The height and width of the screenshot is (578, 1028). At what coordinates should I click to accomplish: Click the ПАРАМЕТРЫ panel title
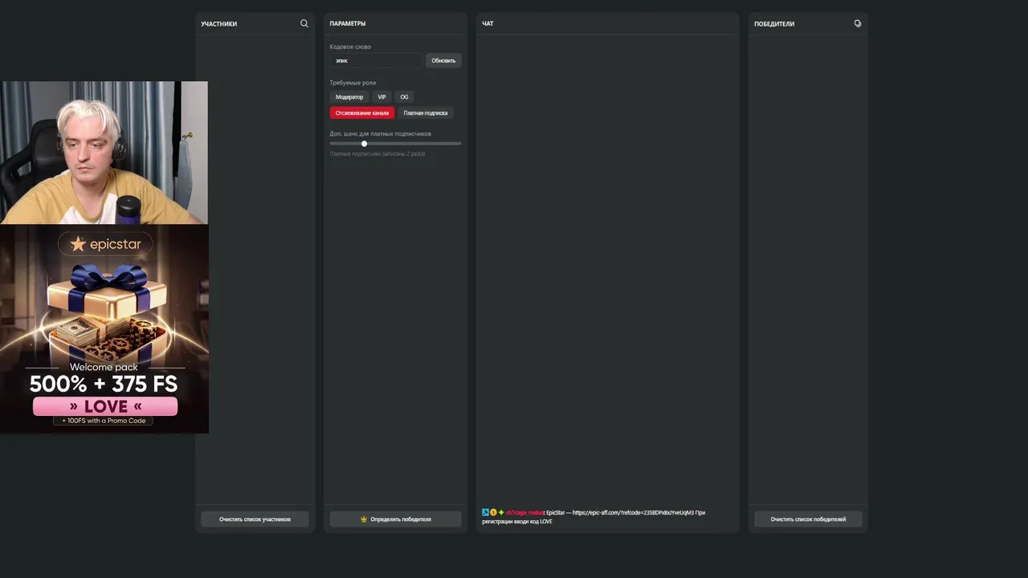pos(348,24)
